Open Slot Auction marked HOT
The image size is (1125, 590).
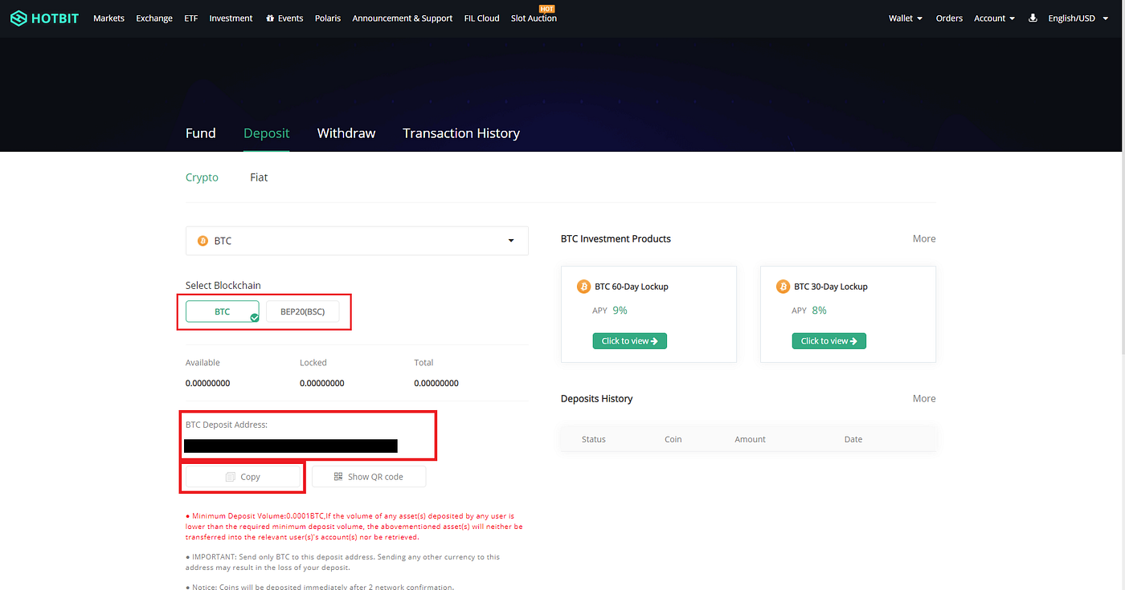point(534,18)
